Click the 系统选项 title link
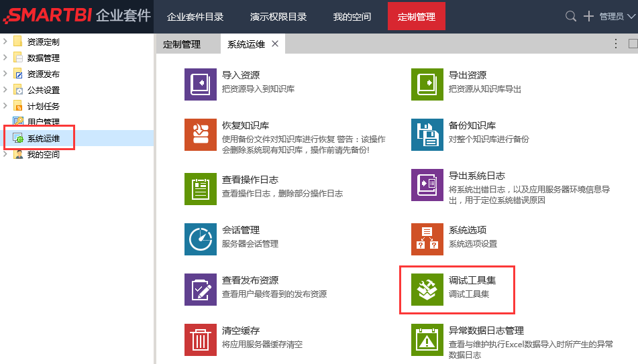The image size is (638, 364). pos(468,230)
